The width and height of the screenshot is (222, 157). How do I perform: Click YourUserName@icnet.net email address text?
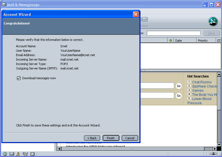(78, 55)
